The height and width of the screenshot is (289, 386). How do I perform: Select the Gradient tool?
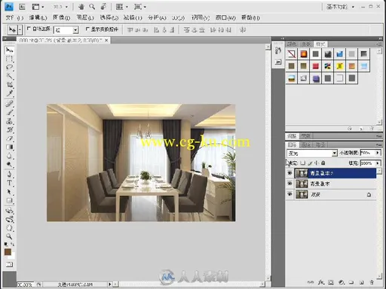pyautogui.click(x=9, y=147)
